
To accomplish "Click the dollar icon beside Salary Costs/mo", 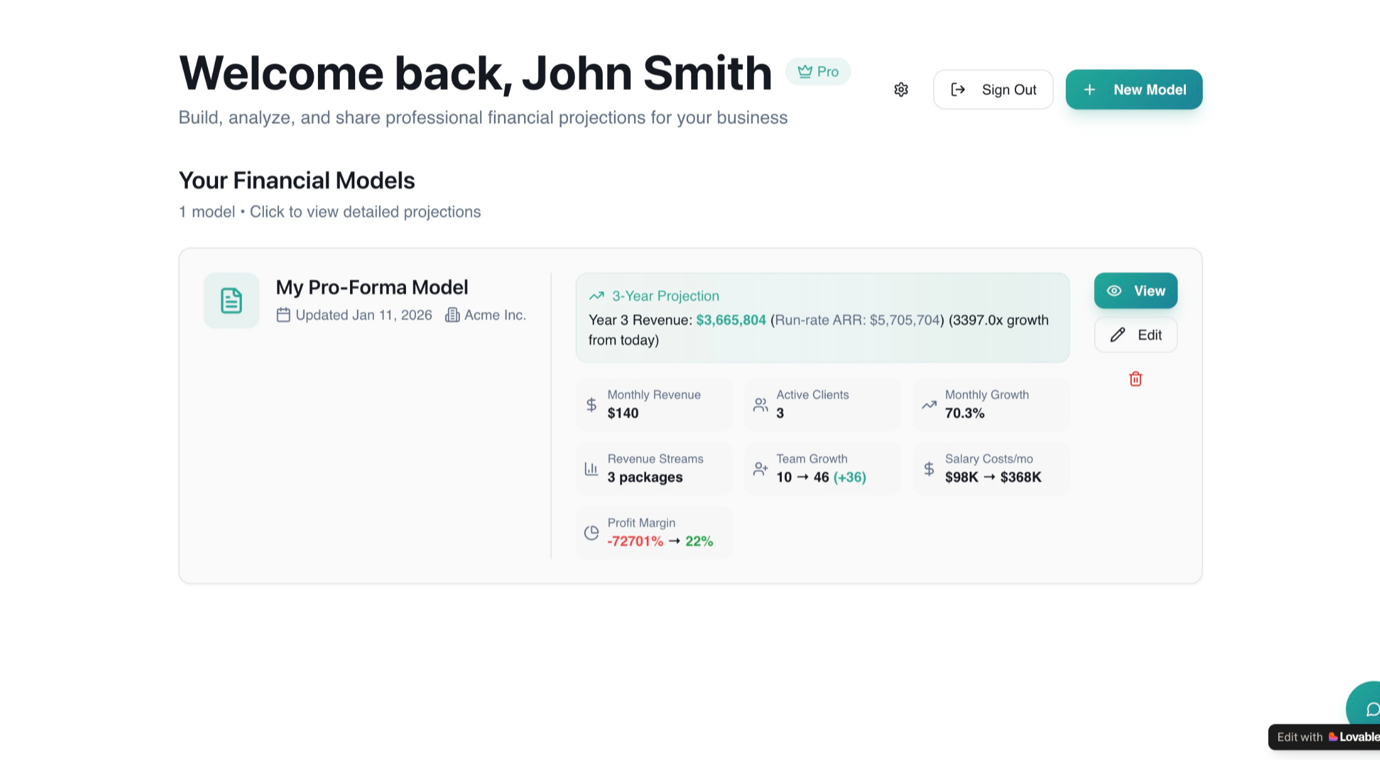I will coord(929,469).
